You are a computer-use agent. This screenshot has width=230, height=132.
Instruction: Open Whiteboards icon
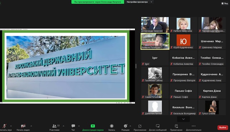tap(158, 126)
